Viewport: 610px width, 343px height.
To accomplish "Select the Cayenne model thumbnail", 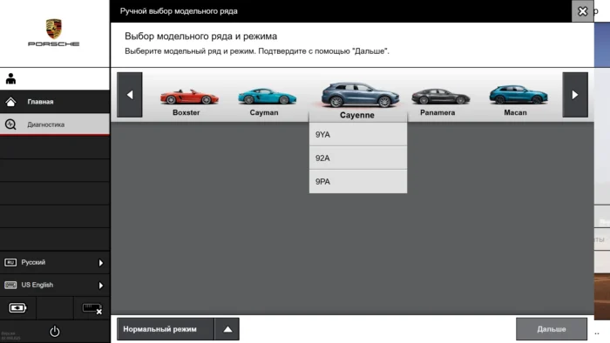I will click(360, 94).
